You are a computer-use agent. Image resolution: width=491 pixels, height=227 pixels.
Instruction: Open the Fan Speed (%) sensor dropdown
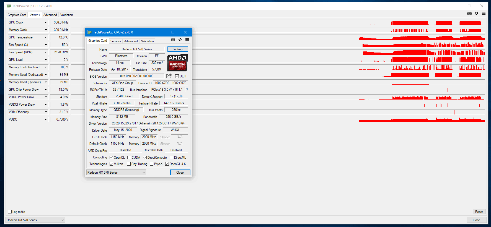(x=46, y=45)
